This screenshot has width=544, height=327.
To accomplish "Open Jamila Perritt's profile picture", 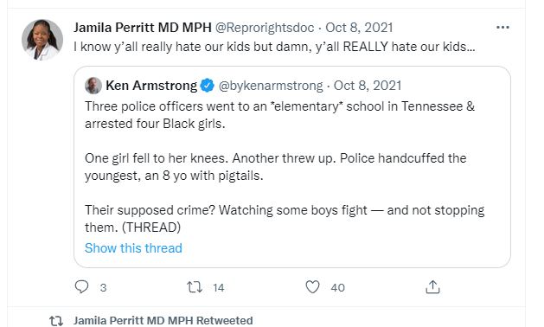I will pos(42,40).
